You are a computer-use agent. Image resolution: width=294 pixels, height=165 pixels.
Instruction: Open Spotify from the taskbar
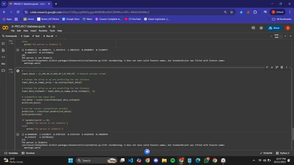173,161
